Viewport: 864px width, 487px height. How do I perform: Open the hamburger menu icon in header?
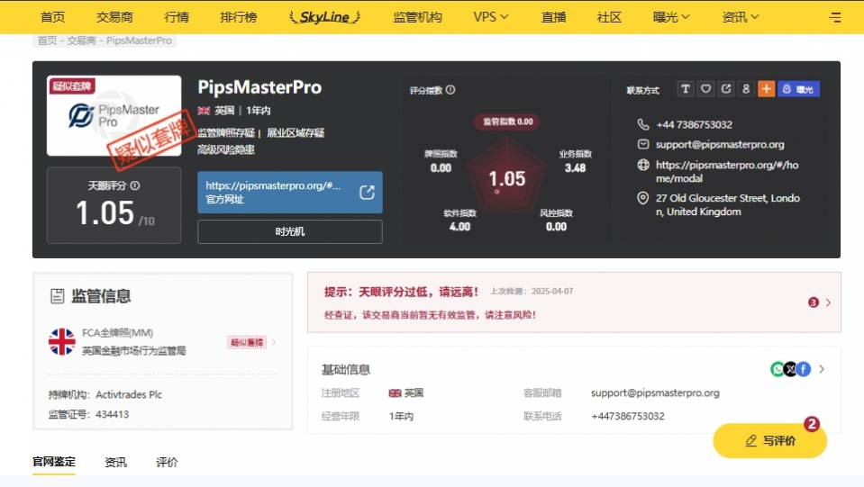[x=835, y=17]
